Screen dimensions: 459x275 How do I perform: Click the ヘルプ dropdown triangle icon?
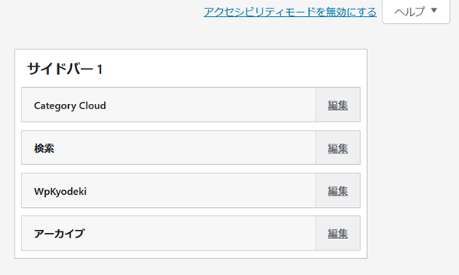coord(434,11)
